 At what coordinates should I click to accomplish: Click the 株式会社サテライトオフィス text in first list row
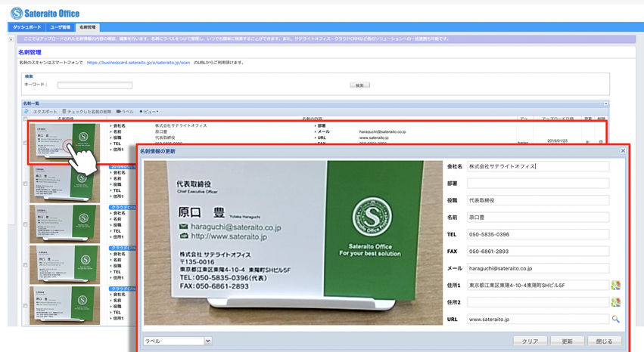181,126
